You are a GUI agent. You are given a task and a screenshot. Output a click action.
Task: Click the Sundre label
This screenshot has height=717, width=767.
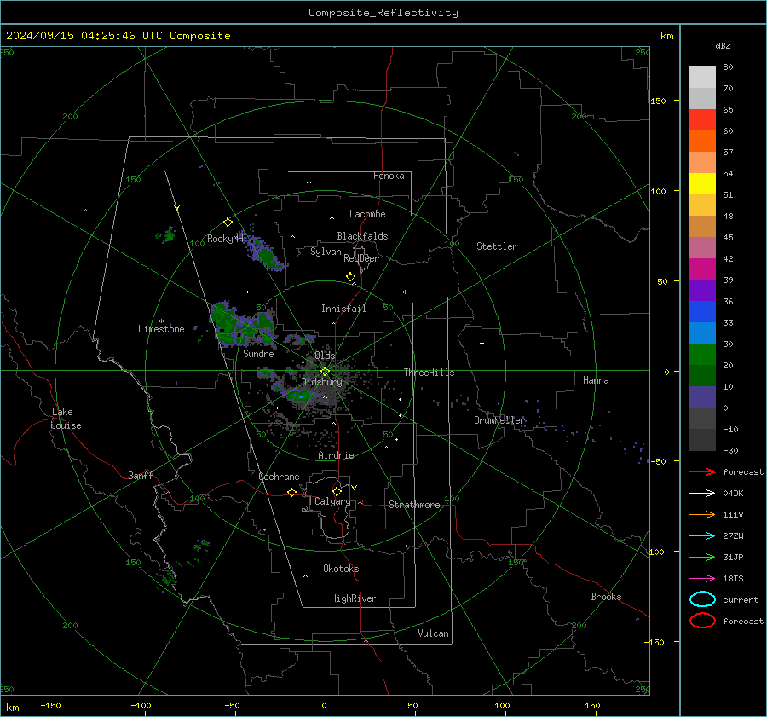tap(258, 353)
